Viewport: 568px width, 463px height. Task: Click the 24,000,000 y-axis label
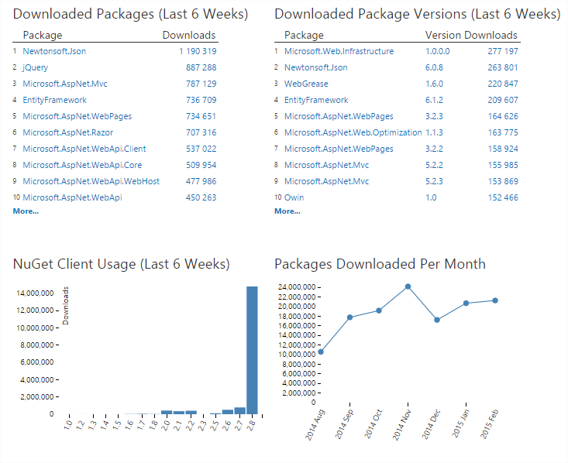pyautogui.click(x=296, y=287)
